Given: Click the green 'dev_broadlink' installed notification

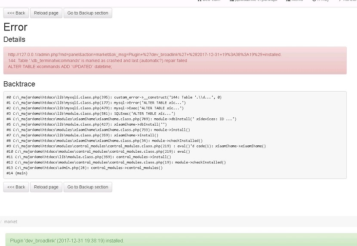Looking at the screenshot, I should click(x=67, y=240).
